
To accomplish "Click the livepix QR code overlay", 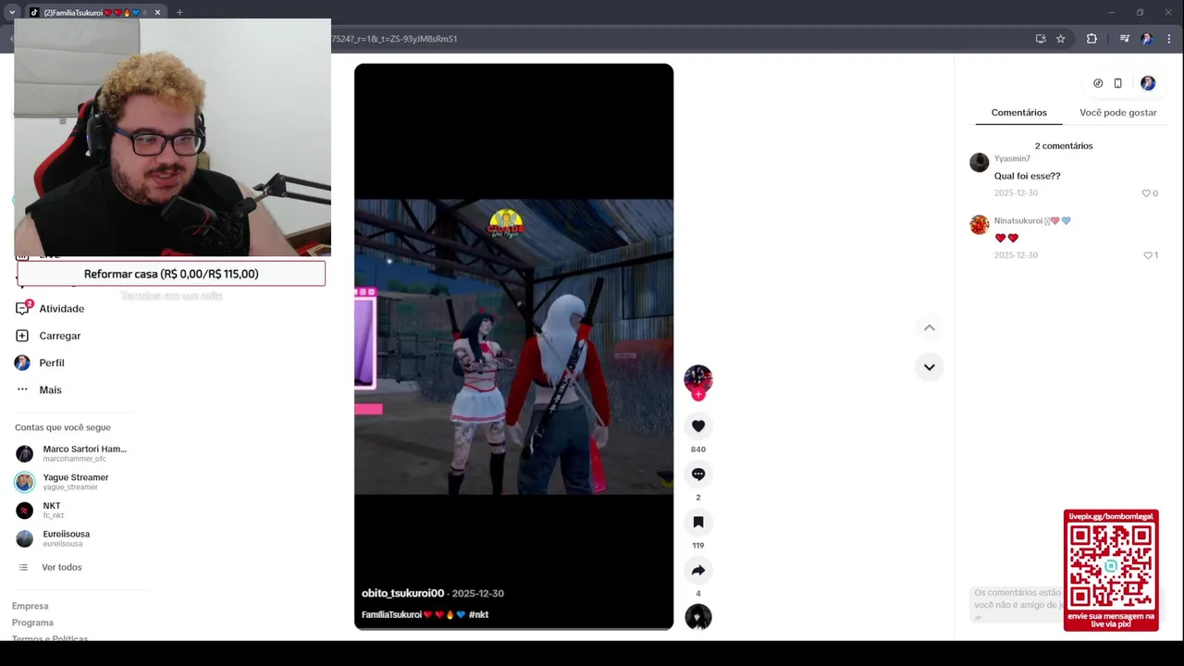I will click(x=1111, y=570).
